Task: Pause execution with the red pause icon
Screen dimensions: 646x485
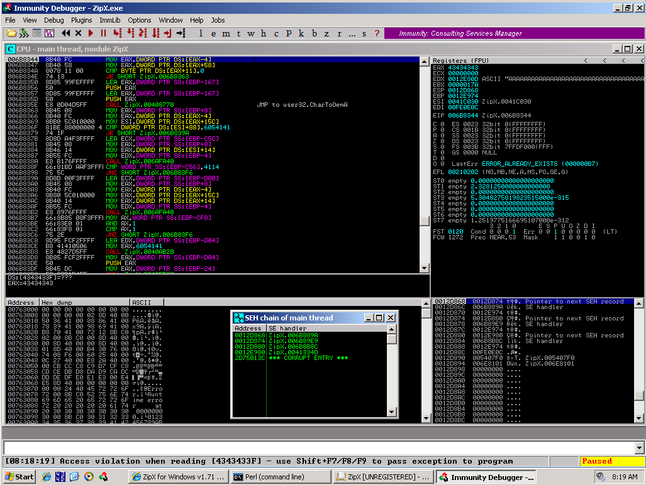Action: coord(103,33)
